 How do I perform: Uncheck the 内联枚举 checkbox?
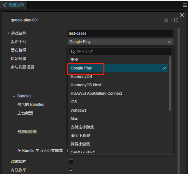point(71,170)
